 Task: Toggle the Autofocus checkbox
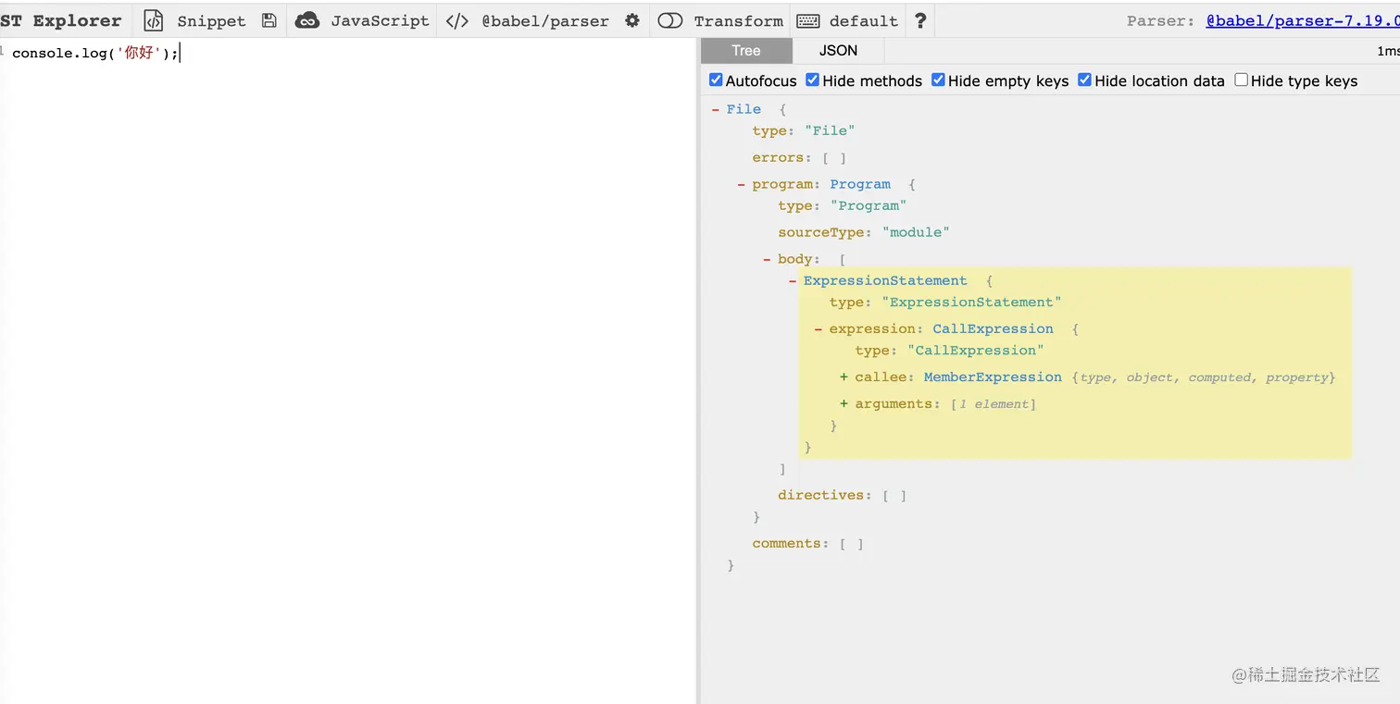[716, 80]
